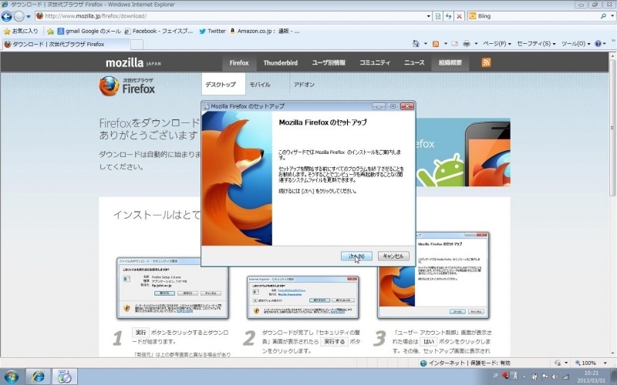Click step 2 security warning thumbnail
This screenshot has width=617, height=385.
point(303,297)
